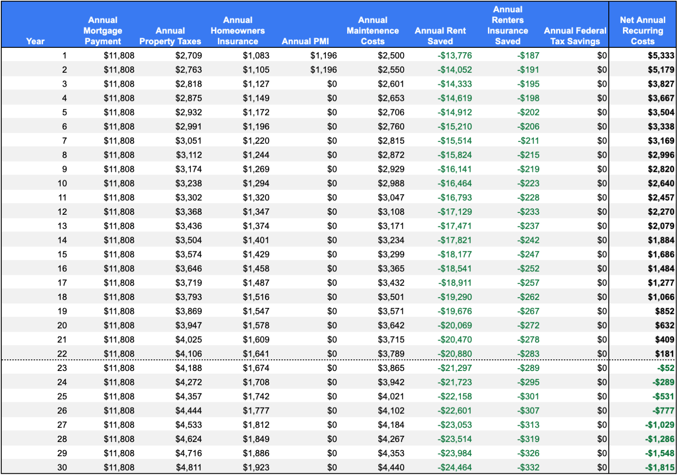Click property tax cell $4,811
The height and width of the screenshot is (475, 678).
click(189, 468)
